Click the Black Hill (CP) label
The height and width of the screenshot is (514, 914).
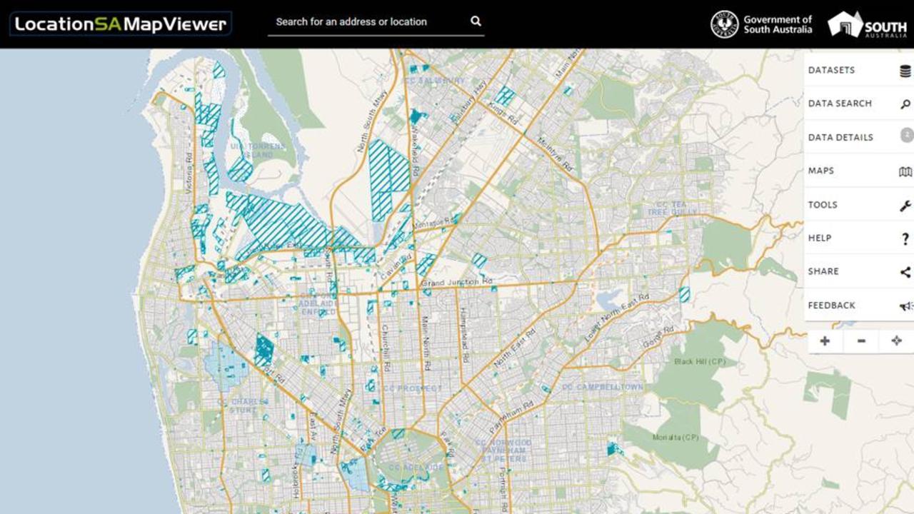click(700, 361)
